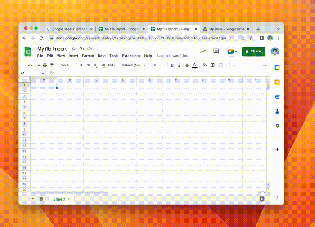
Task: Open the Insert menu
Action: pyautogui.click(x=73, y=56)
